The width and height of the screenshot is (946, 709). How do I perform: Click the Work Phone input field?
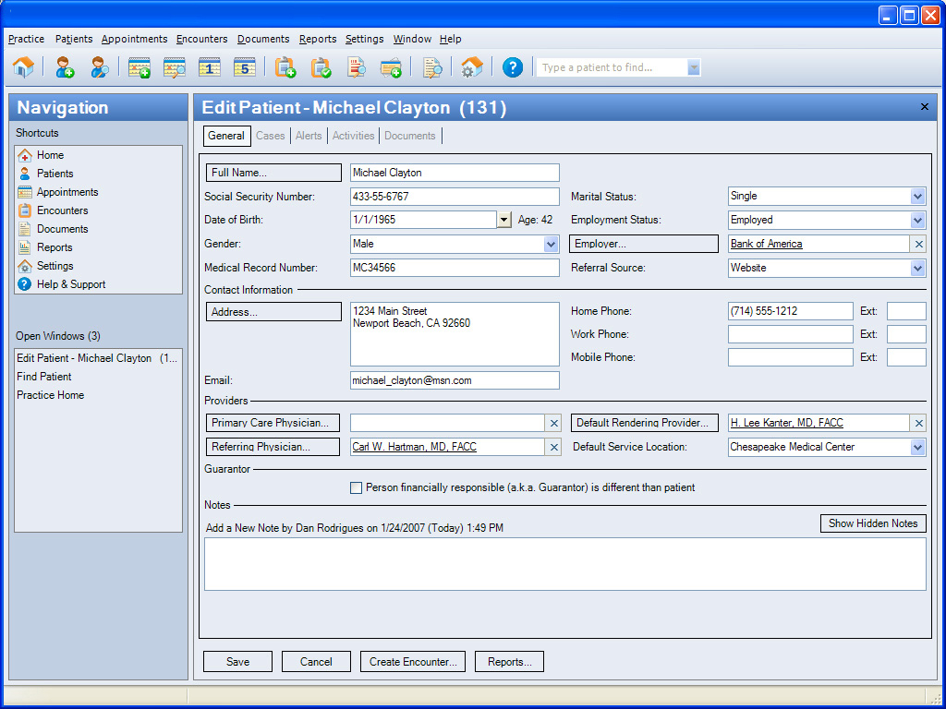coord(791,334)
